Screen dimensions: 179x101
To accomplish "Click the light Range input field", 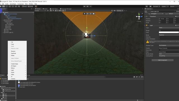I will point(169,31).
